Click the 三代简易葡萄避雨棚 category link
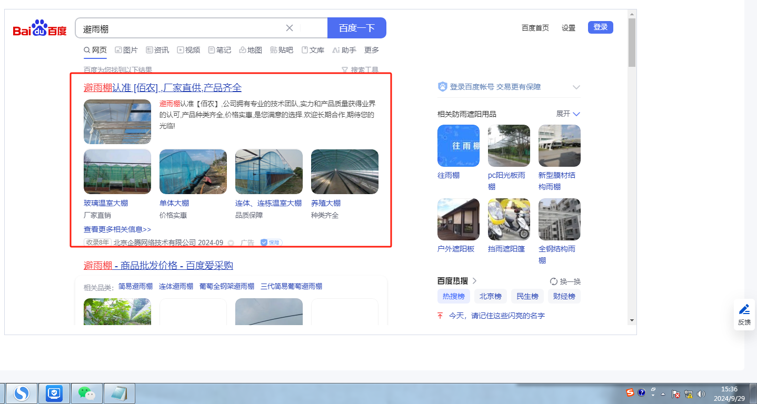This screenshot has width=757, height=404. [x=291, y=286]
